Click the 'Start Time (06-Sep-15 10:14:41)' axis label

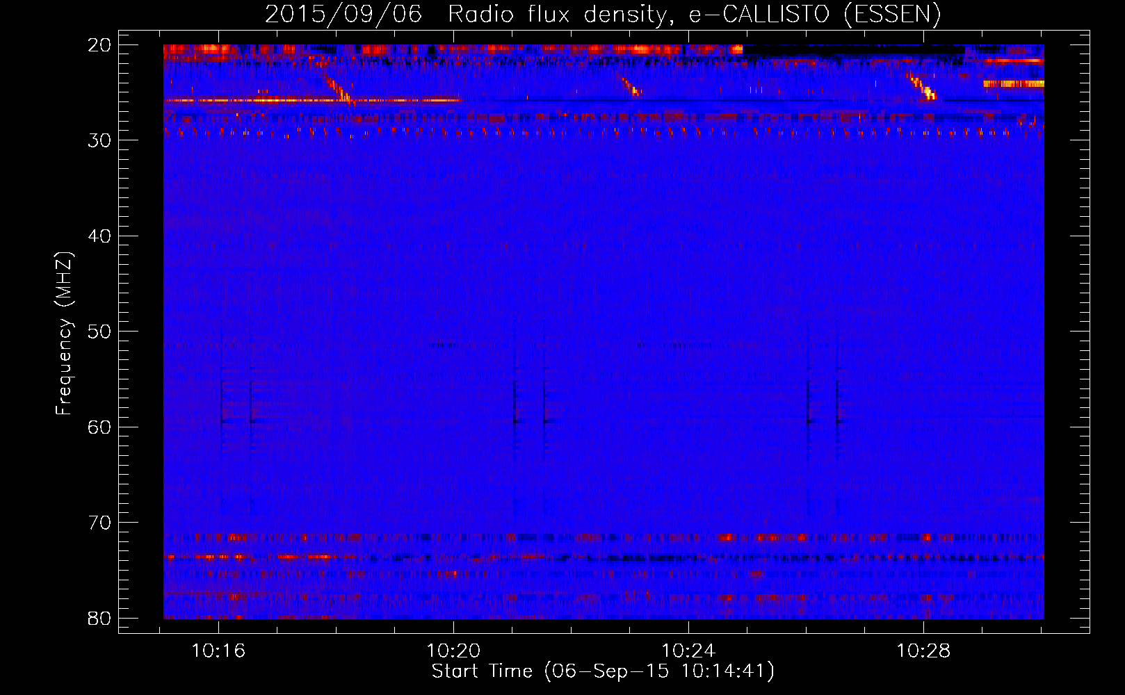[603, 671]
